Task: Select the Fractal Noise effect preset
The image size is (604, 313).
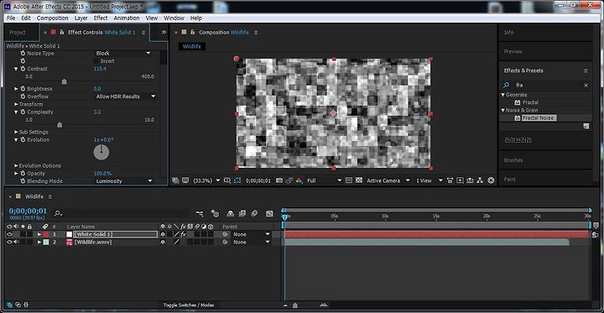Action: [x=539, y=118]
